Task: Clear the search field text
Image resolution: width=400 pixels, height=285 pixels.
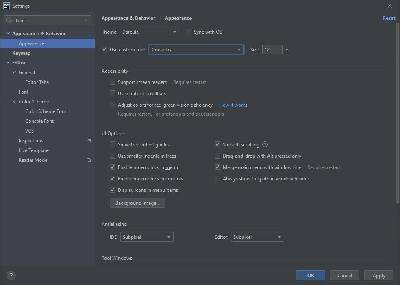Action: 86,20
